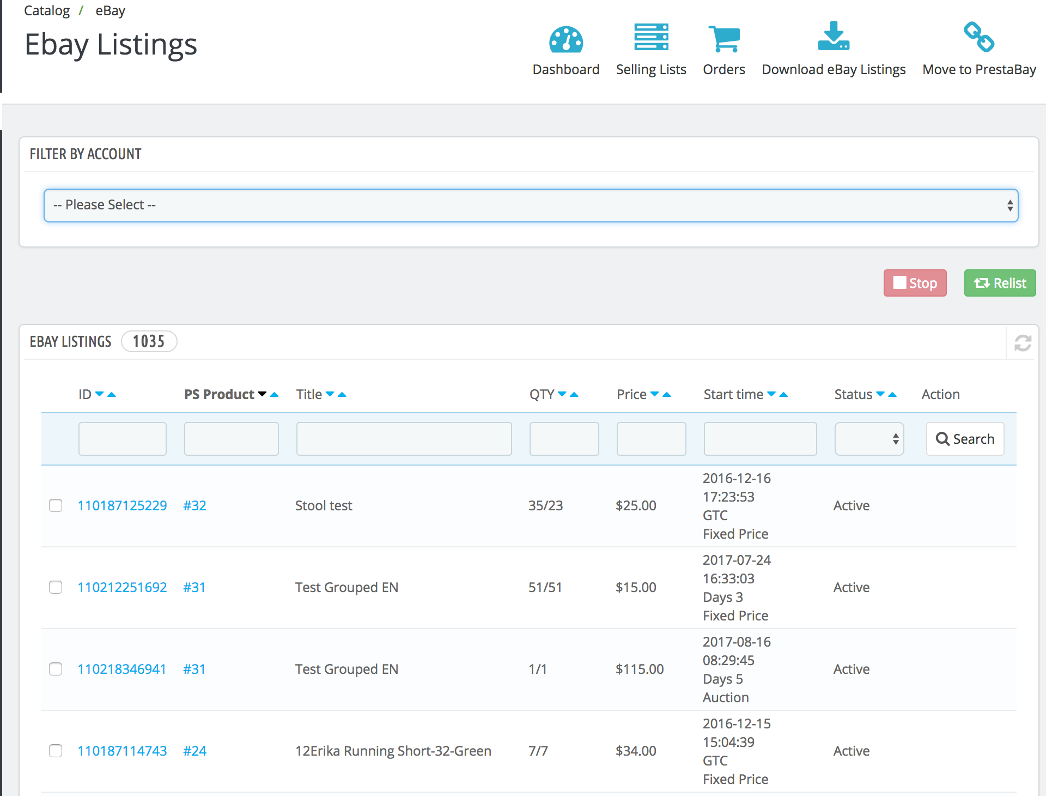Sort PS Product column ascending

tap(275, 394)
